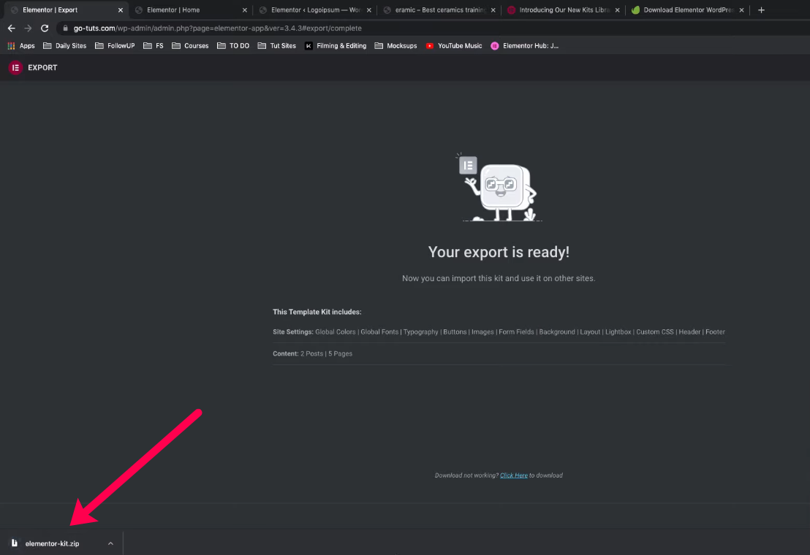Close the eramic ceramics training tab
Image resolution: width=810 pixels, height=555 pixels.
point(493,9)
